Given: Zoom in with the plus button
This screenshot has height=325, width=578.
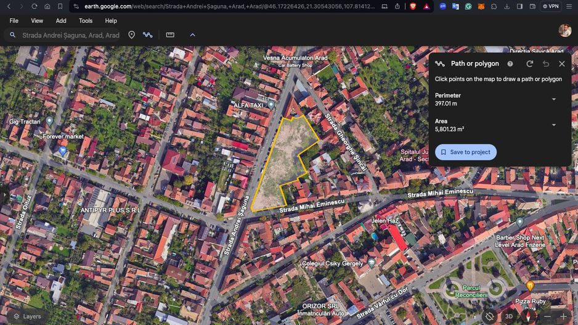Looking at the screenshot, I should pos(563,316).
